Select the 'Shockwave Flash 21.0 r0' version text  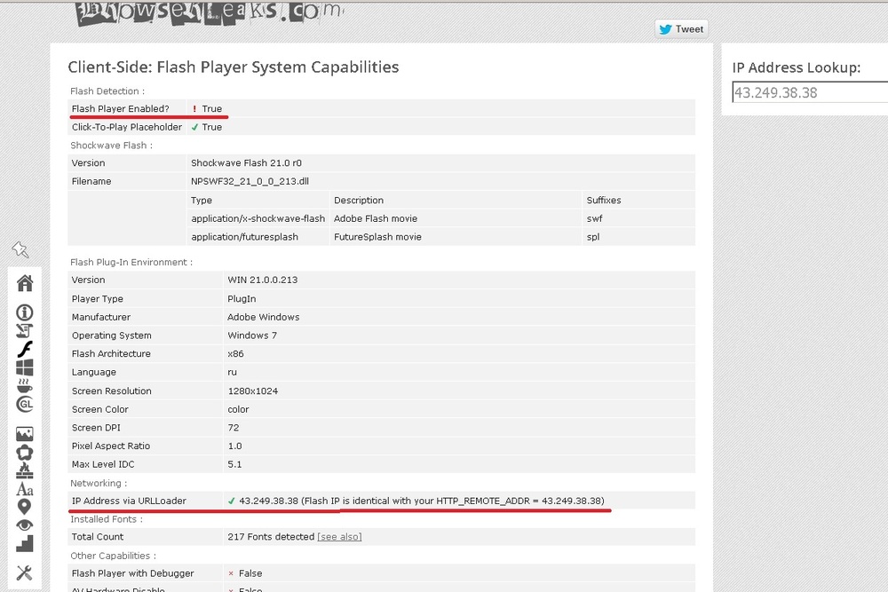tap(246, 163)
